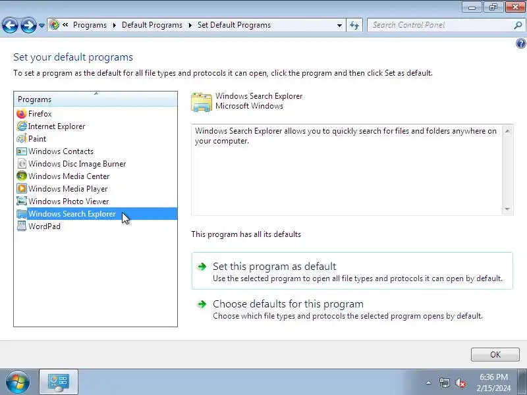
Task: Click the Windows Disc Image Burner icon
Action: click(22, 163)
